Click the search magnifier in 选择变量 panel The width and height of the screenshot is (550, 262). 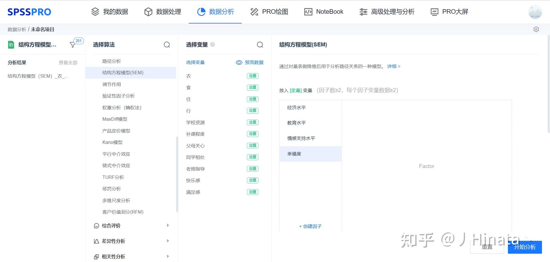pos(260,45)
